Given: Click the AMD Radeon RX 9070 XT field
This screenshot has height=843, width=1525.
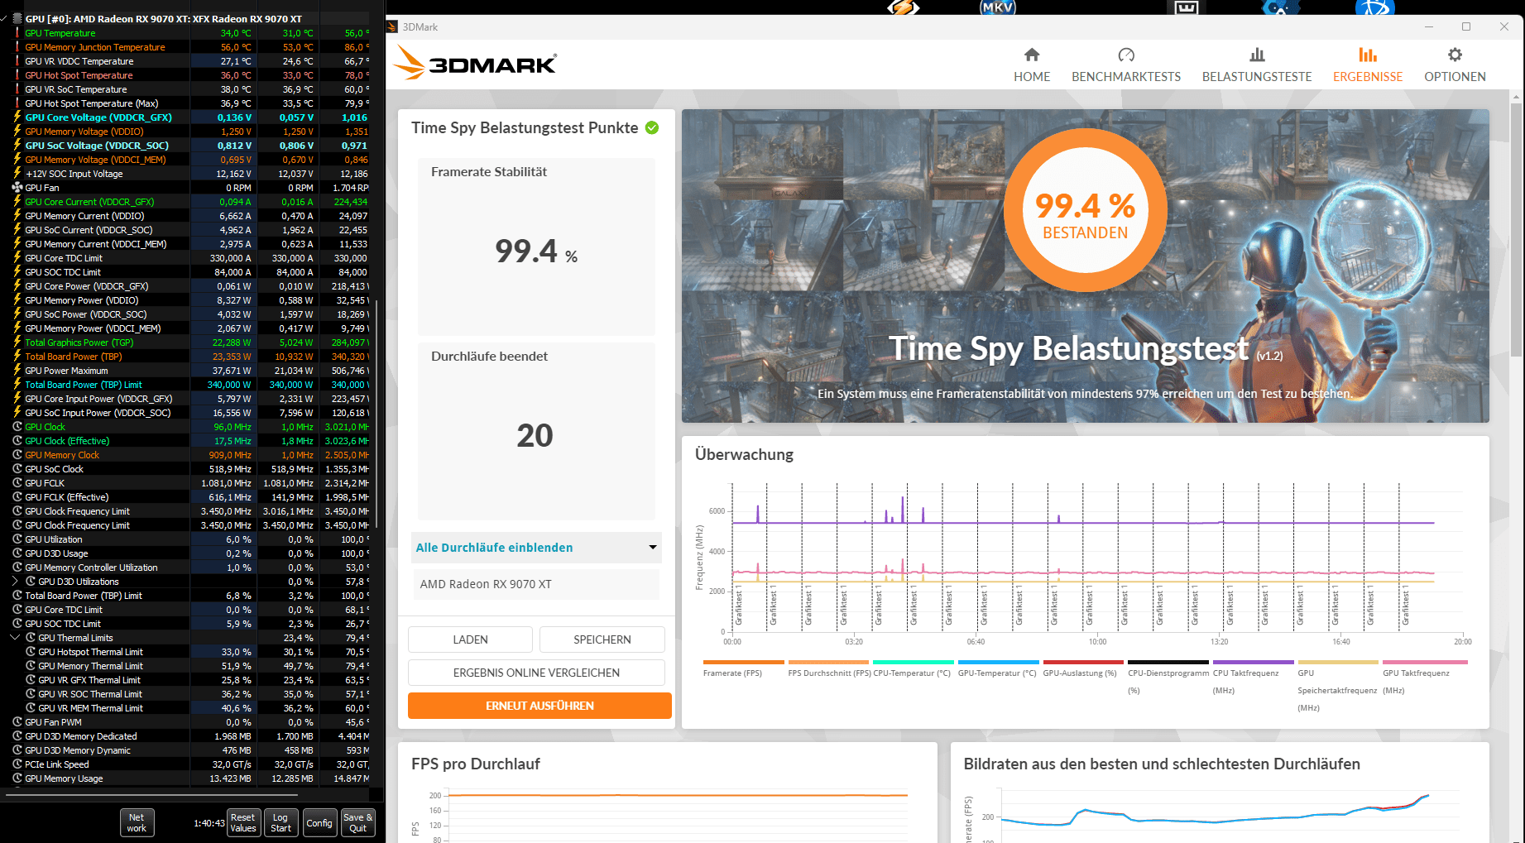Looking at the screenshot, I should 536,584.
